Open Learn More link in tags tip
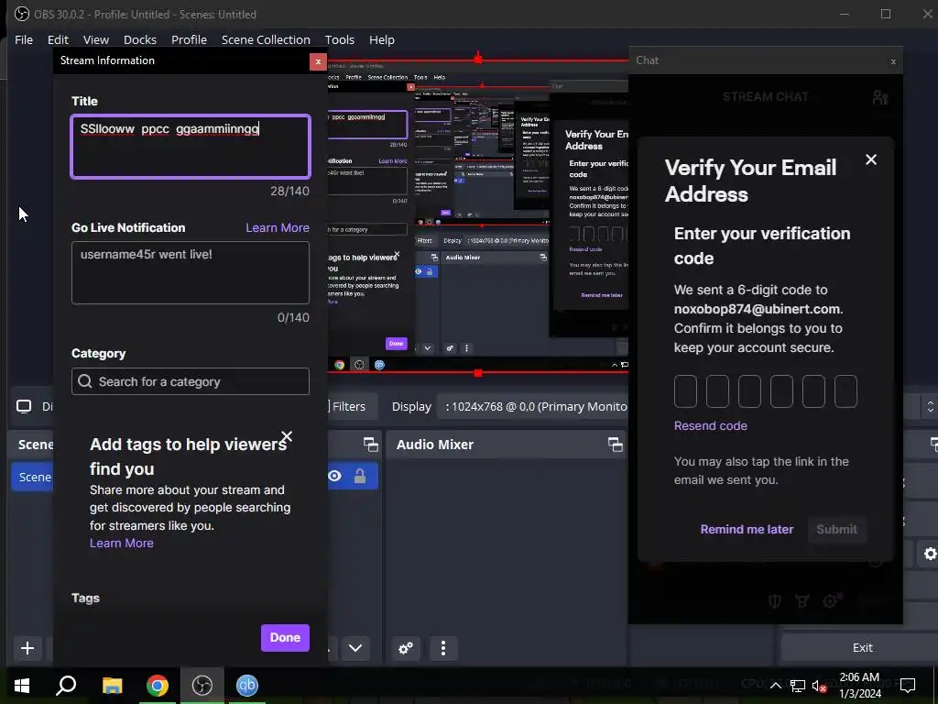This screenshot has width=938, height=704. (x=122, y=543)
